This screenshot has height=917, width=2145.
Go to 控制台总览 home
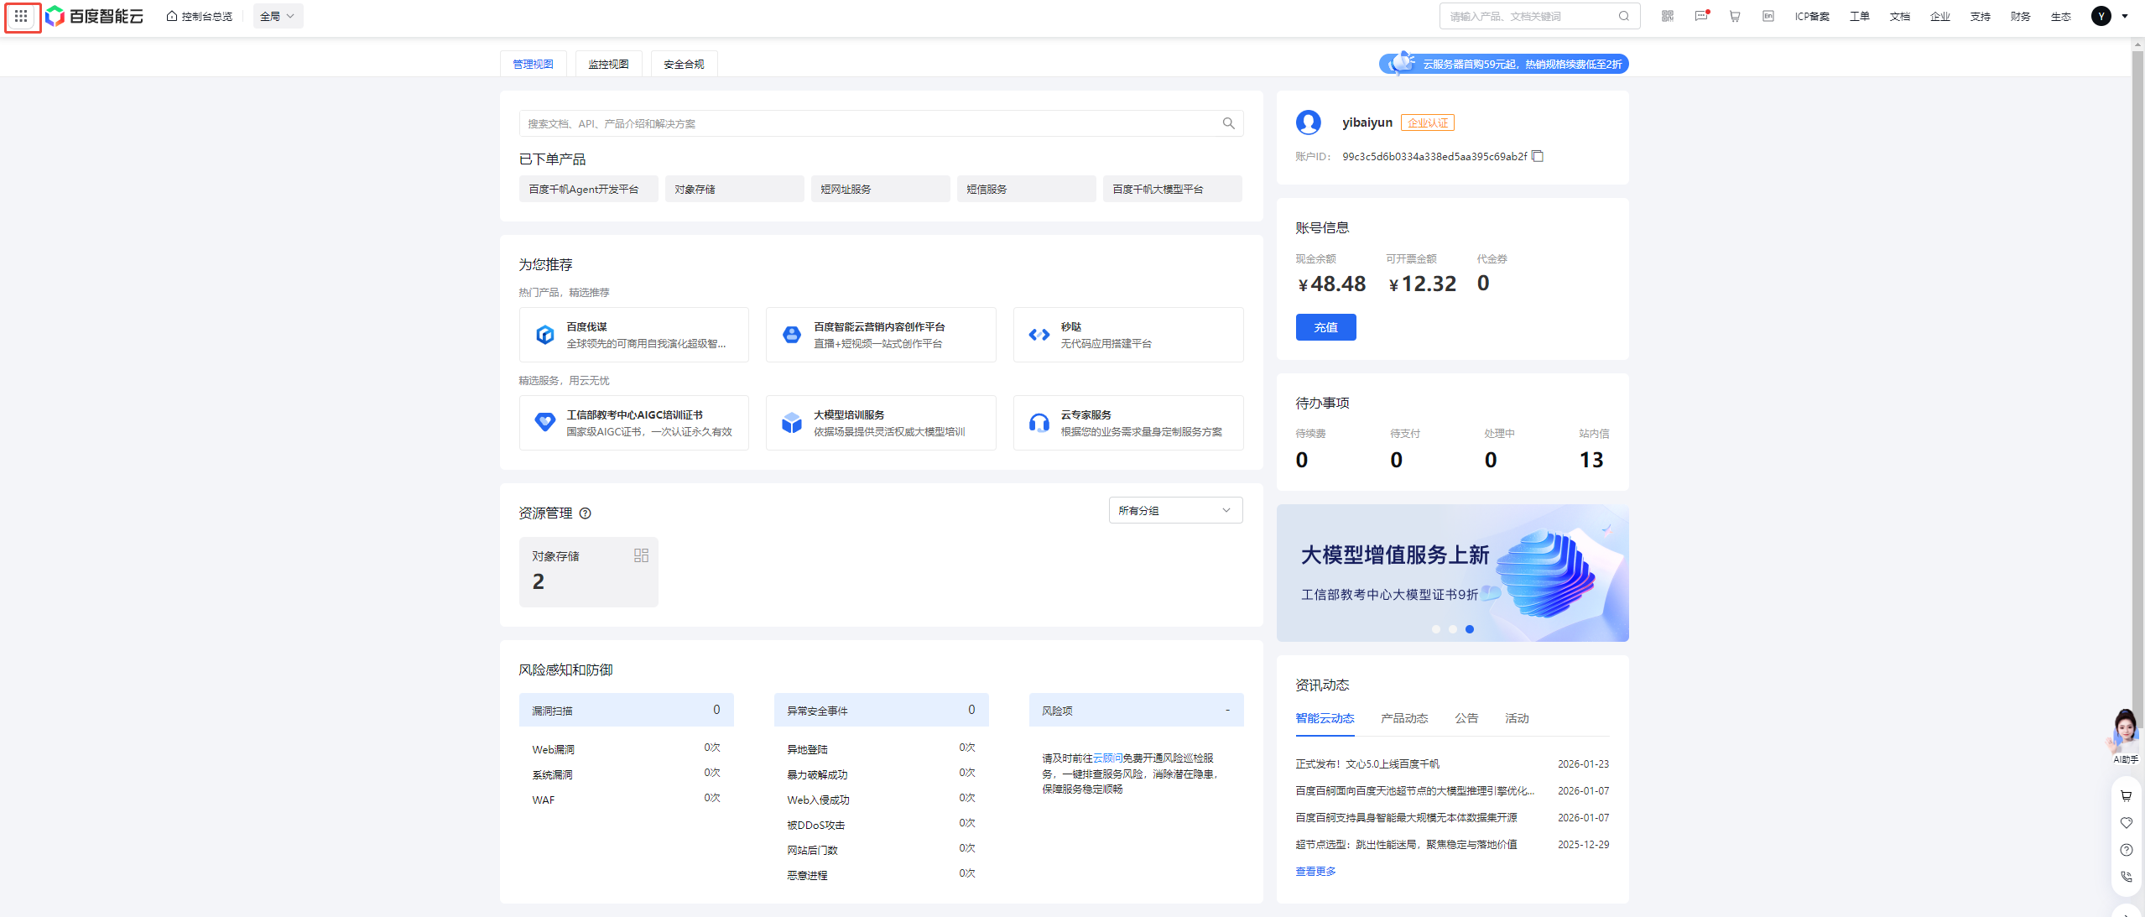click(200, 17)
